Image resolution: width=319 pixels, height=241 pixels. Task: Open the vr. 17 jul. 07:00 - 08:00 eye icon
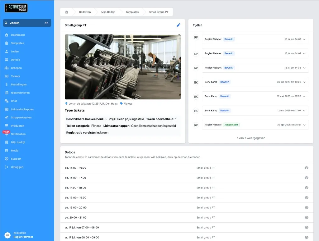coord(307,227)
